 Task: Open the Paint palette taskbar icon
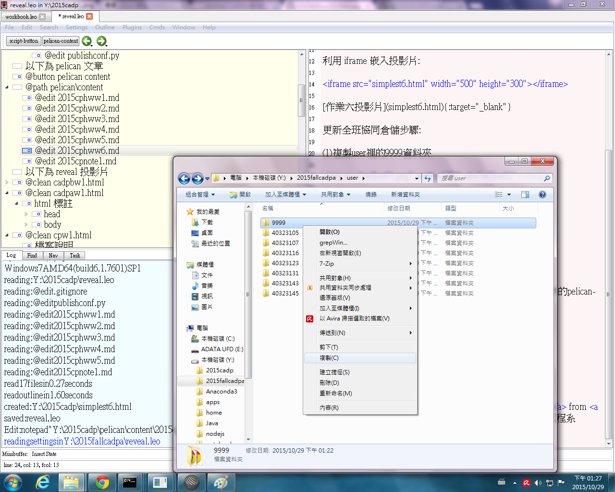coord(221,482)
